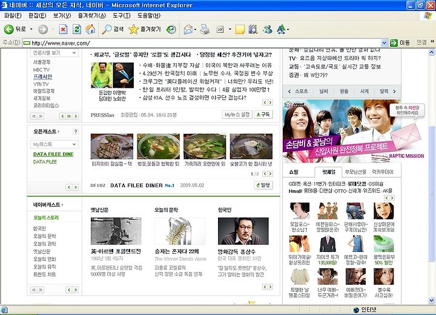Select the 날씨 tab
The image size is (436, 315).
point(323,91)
